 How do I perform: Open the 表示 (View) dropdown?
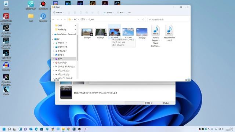point(121,12)
